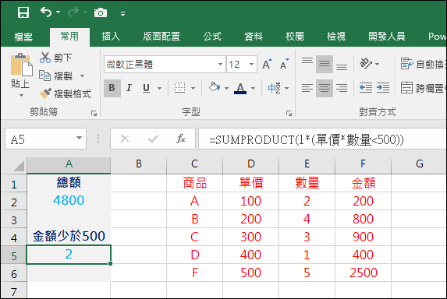The image size is (447, 299).
Task: Toggle Italic formatting
Action: click(129, 88)
